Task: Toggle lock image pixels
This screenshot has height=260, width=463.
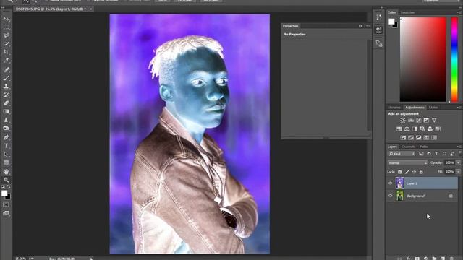Action: [407, 172]
